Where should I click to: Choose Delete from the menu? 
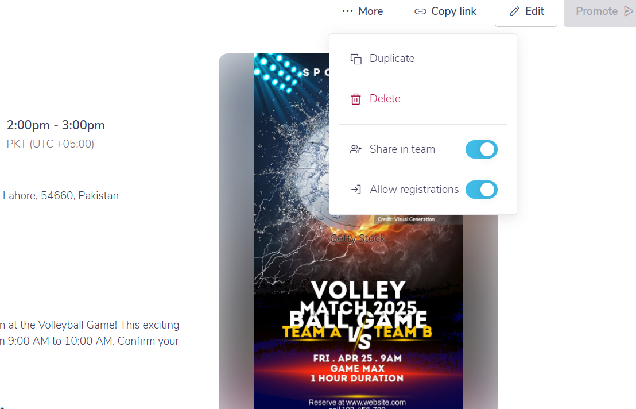click(x=385, y=99)
